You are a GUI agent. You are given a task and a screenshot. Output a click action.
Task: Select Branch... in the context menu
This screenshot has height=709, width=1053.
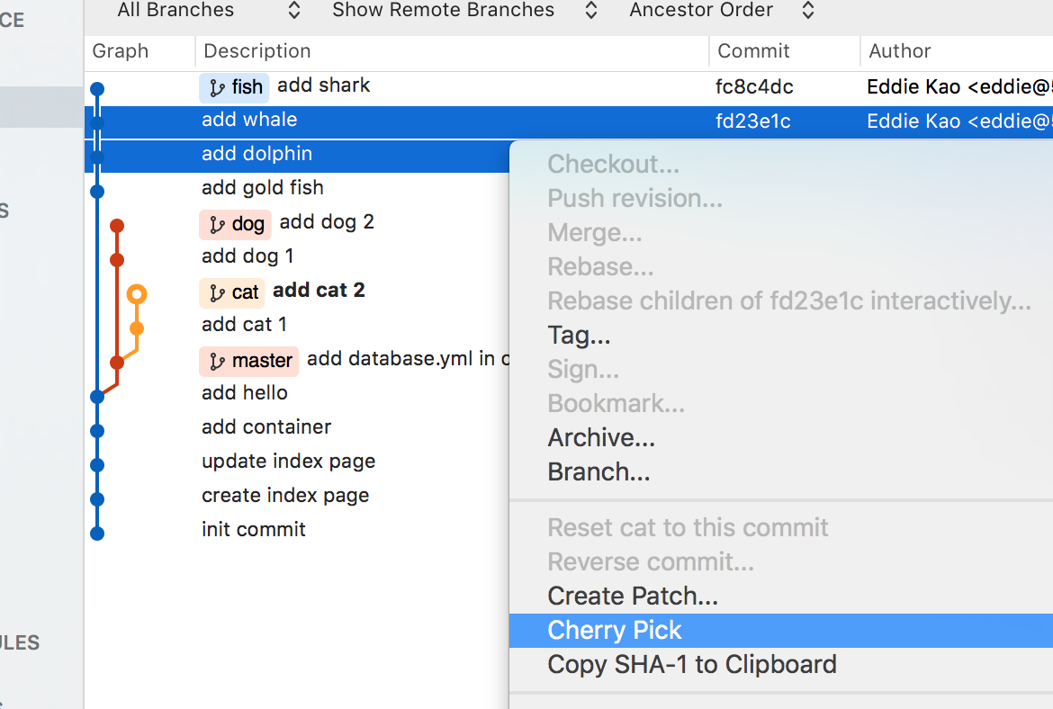(x=598, y=472)
